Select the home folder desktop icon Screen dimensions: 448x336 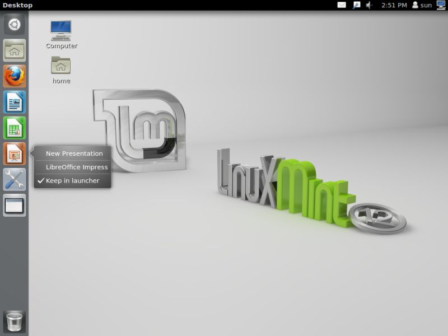pos(61,70)
